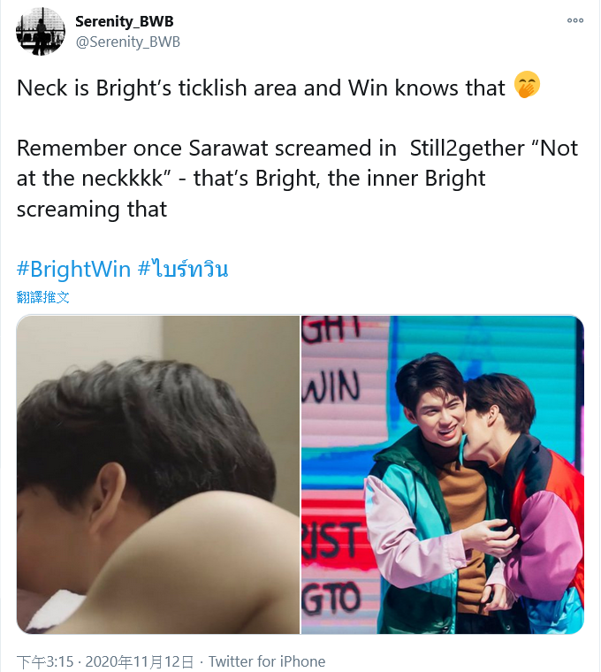Click the 翻譯推文 translate tweet link
The image size is (601, 672).
click(42, 296)
